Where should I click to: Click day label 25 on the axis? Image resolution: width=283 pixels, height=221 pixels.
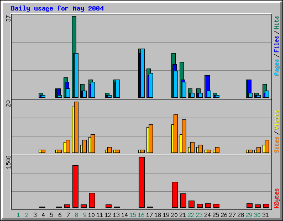coord(216,215)
